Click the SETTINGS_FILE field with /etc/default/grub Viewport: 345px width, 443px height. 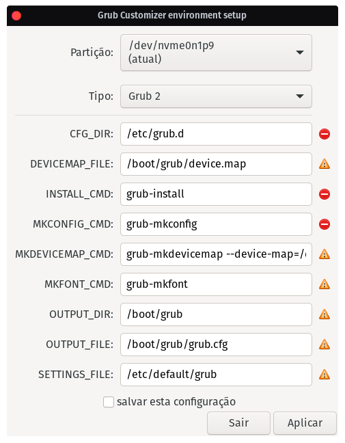(x=216, y=375)
